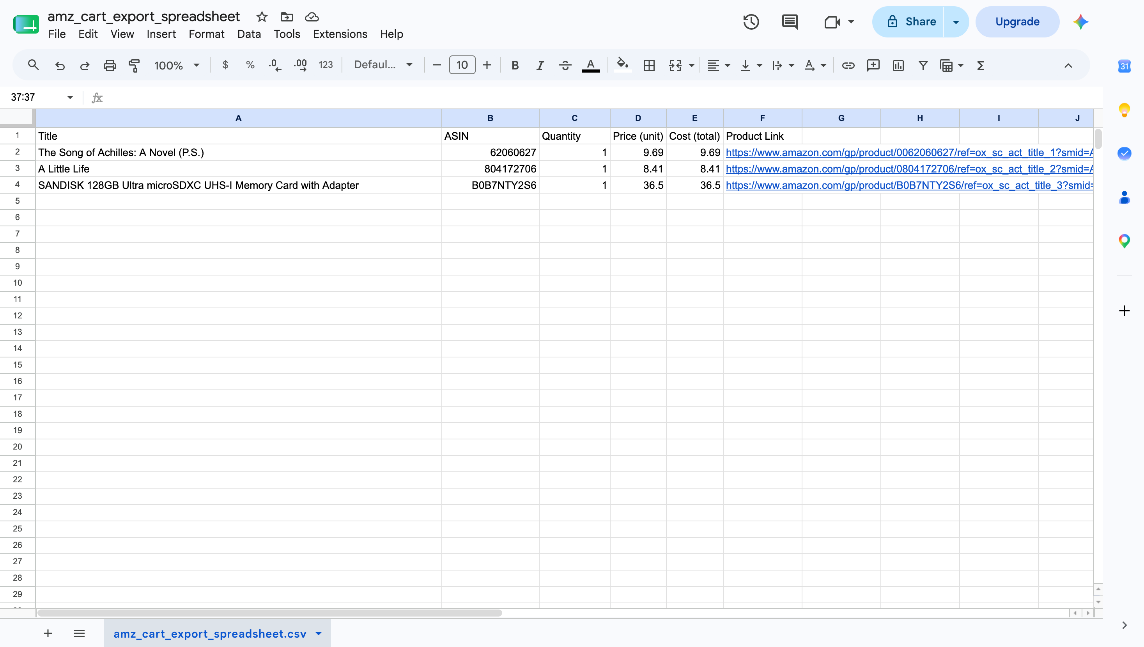Click the Upgrade button

1017,22
